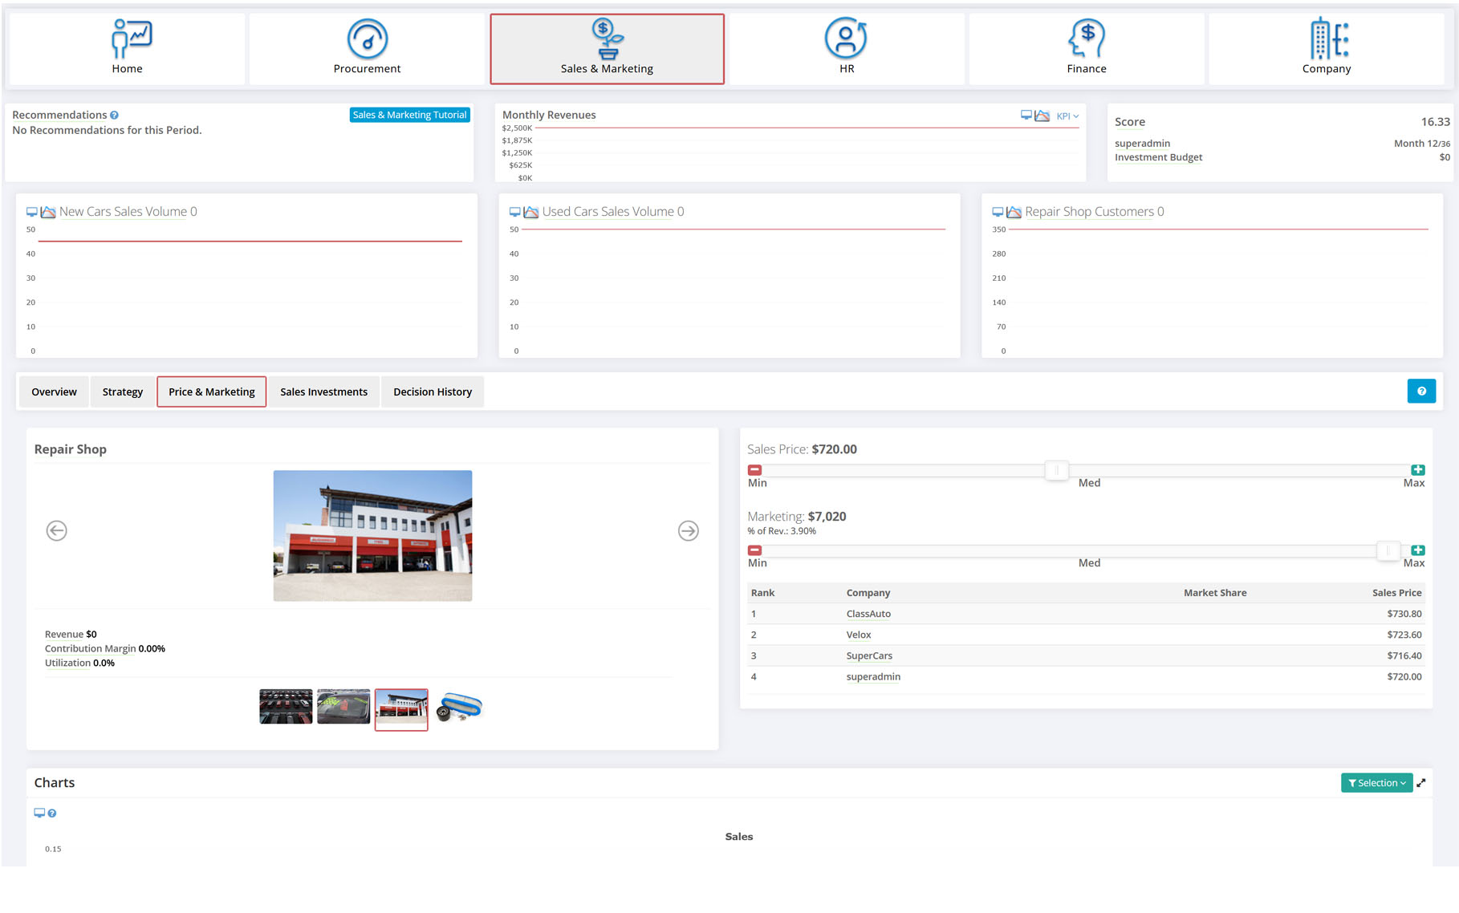Image resolution: width=1459 pixels, height=913 pixels.
Task: Open the Decision History tab
Action: click(x=432, y=392)
